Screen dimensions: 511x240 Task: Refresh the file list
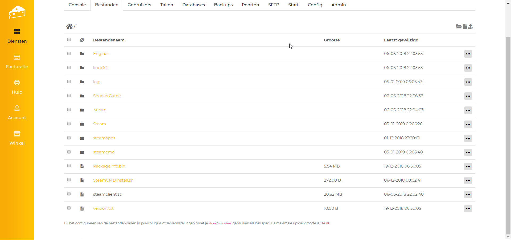[x=82, y=40]
